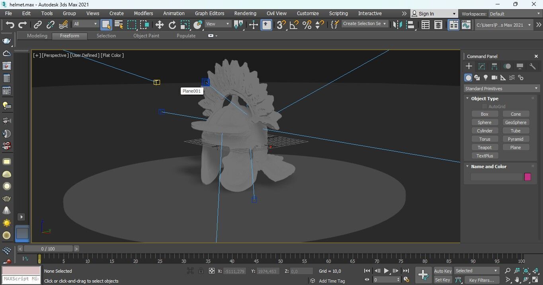Collapse the Object Type rollout
Viewport: 543px width, 285px height.
484,99
